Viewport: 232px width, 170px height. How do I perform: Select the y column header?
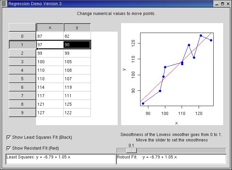tap(77, 28)
